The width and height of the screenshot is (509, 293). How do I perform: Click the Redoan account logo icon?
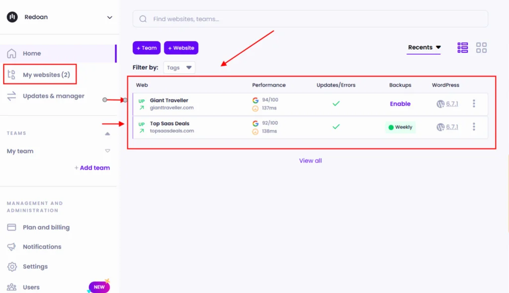(x=12, y=17)
